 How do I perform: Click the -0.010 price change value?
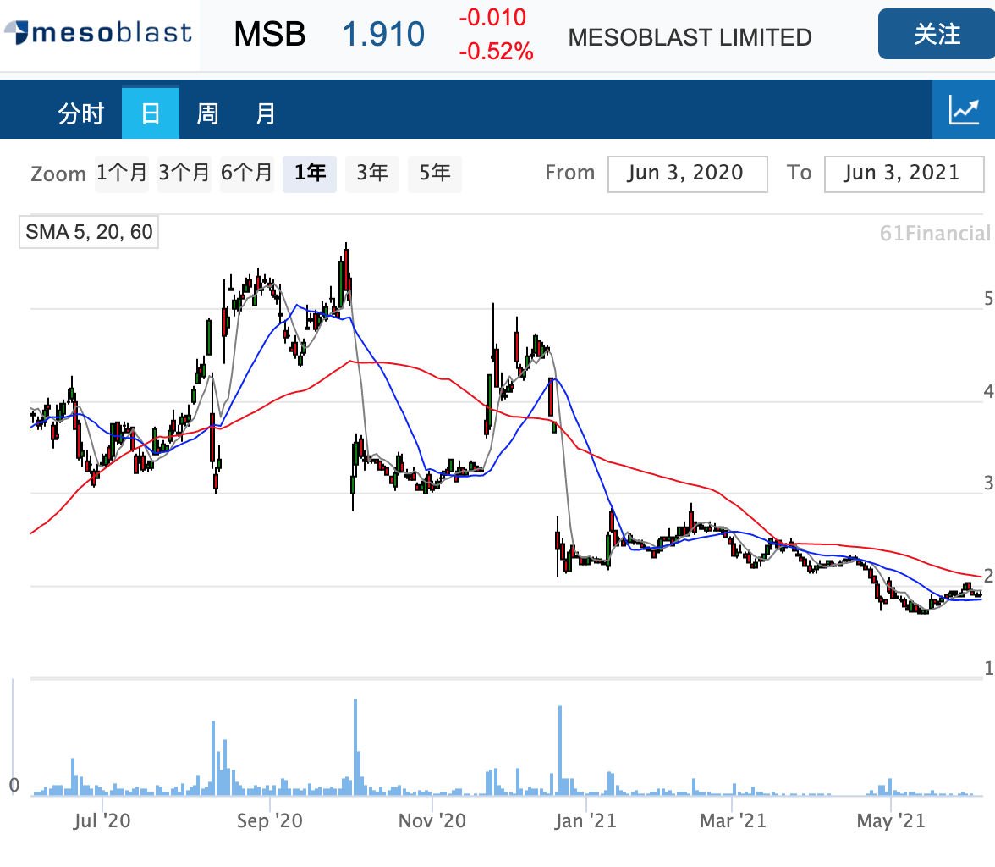click(492, 17)
